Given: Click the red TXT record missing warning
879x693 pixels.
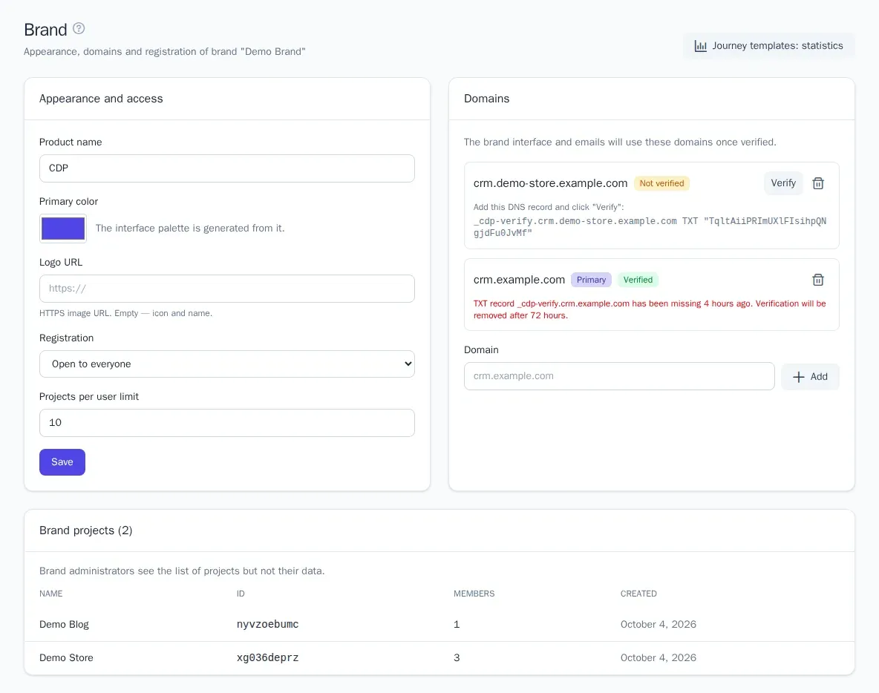Looking at the screenshot, I should tap(650, 309).
